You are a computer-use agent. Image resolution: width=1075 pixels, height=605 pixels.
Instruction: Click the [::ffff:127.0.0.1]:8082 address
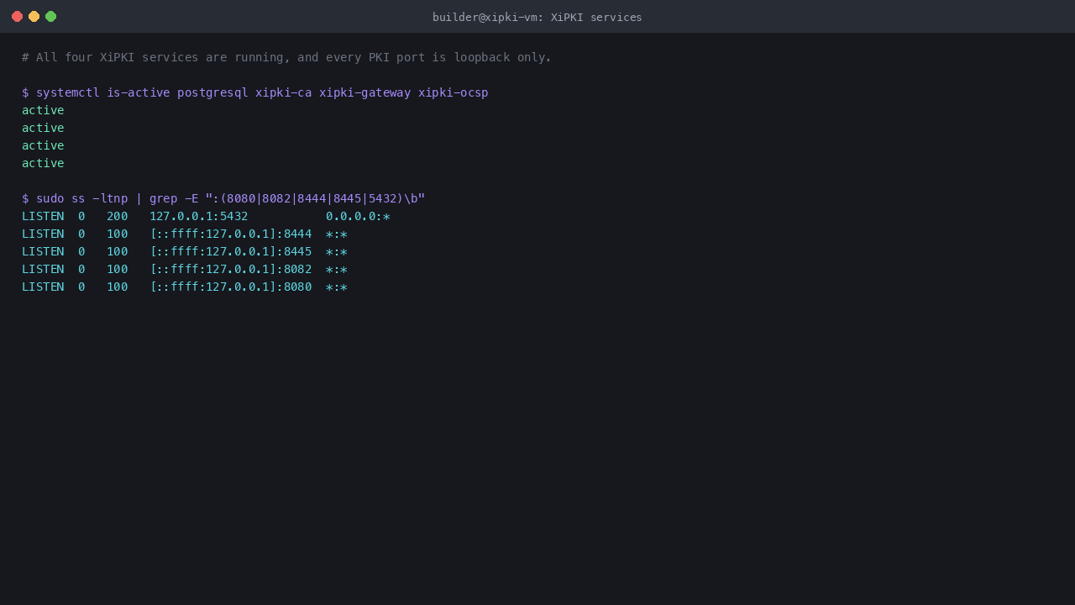pos(230,269)
